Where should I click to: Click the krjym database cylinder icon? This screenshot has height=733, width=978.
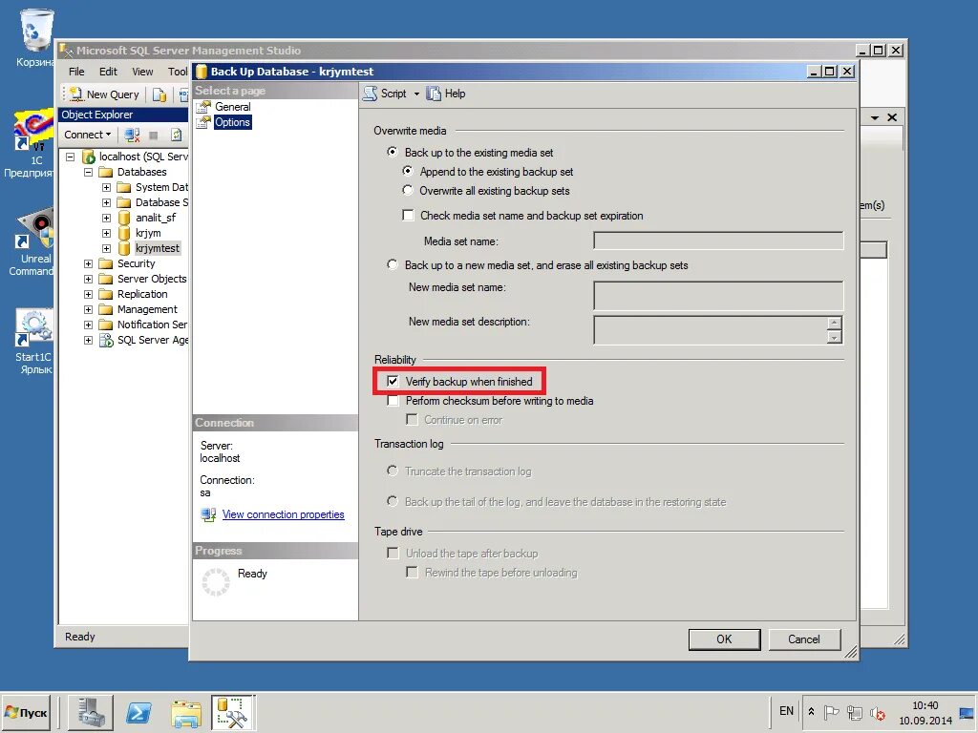coord(124,233)
